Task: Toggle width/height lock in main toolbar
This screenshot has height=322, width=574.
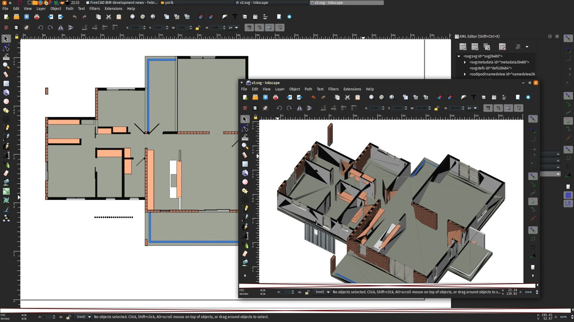Action: tap(198, 28)
